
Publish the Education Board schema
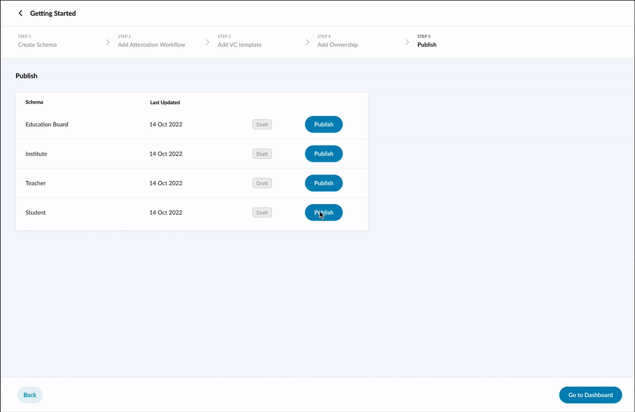[x=323, y=124]
